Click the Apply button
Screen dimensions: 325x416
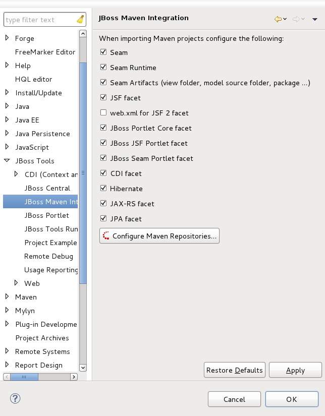click(x=295, y=370)
